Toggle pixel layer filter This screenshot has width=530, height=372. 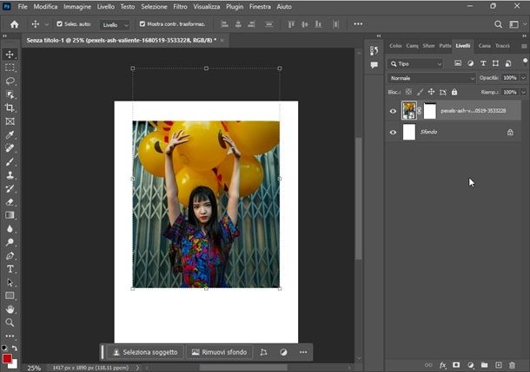(458, 63)
